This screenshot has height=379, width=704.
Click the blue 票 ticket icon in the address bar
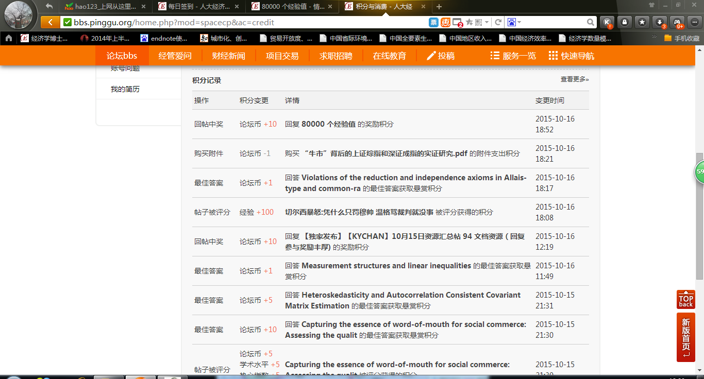[x=433, y=22]
